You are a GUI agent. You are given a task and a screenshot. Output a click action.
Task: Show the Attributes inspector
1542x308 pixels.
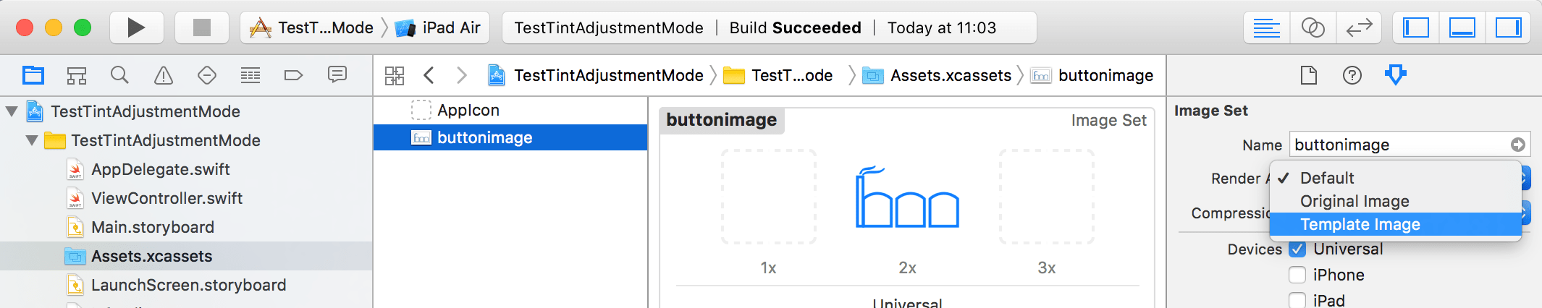[x=1396, y=75]
